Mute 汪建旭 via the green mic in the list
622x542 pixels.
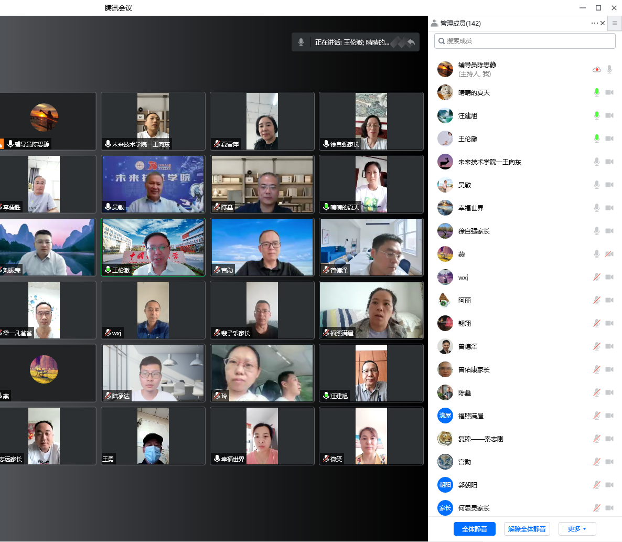click(x=596, y=115)
